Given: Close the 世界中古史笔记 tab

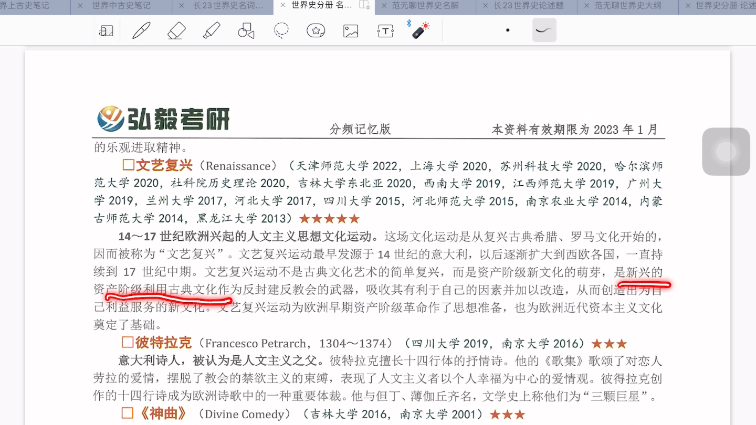Looking at the screenshot, I should (80, 5).
